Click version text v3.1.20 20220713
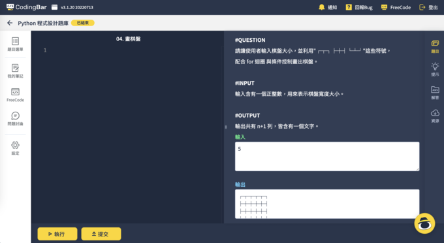This screenshot has height=243, width=444. pyautogui.click(x=77, y=7)
